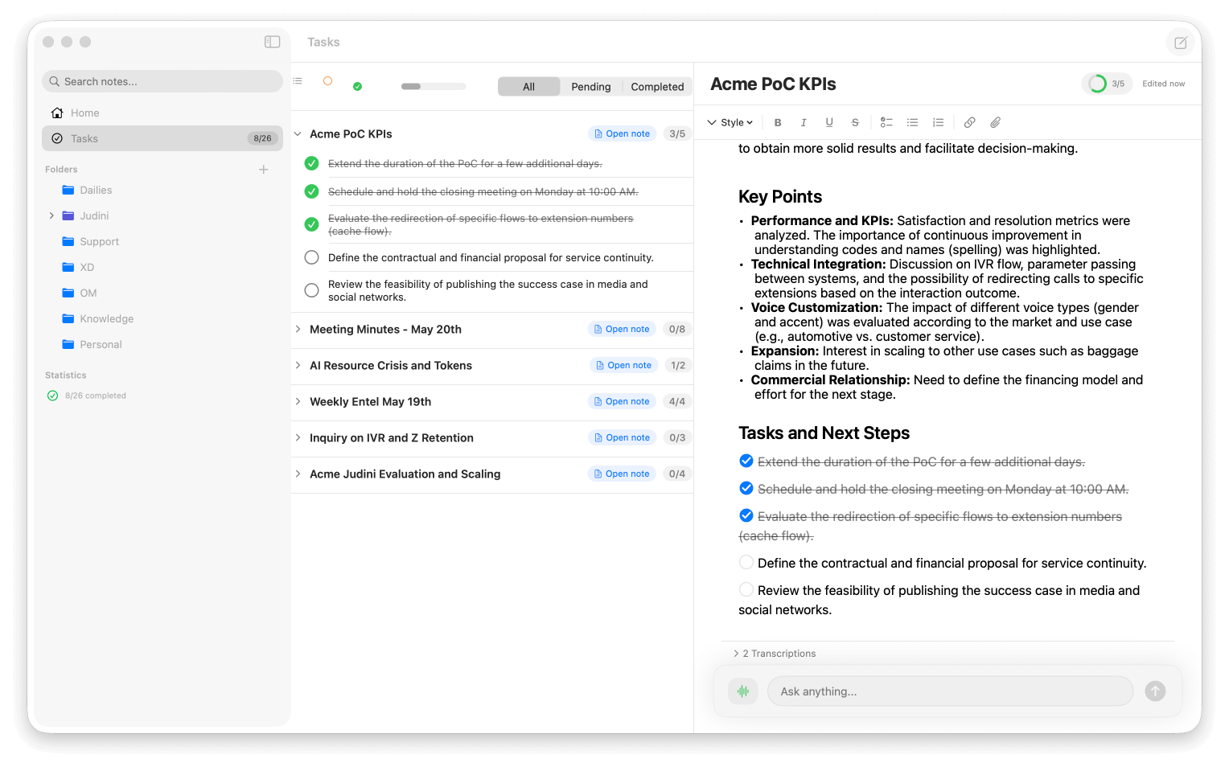The height and width of the screenshot is (767, 1229).
Task: Switch to the Pending filter tab
Action: (x=591, y=87)
